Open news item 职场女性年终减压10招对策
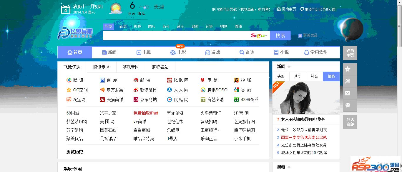This screenshot has width=402, height=172. [304, 153]
